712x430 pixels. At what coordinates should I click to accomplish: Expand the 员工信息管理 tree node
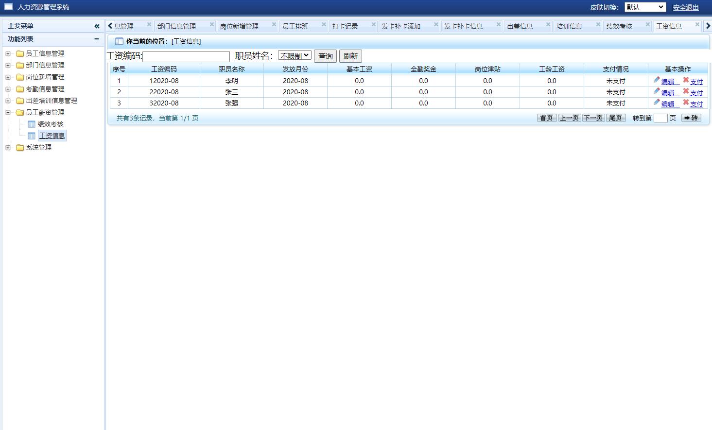tap(8, 53)
